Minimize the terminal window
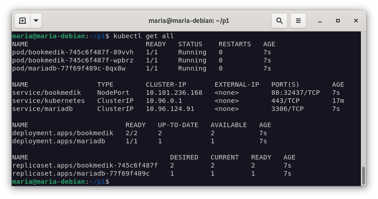The width and height of the screenshot is (378, 199). (x=320, y=21)
